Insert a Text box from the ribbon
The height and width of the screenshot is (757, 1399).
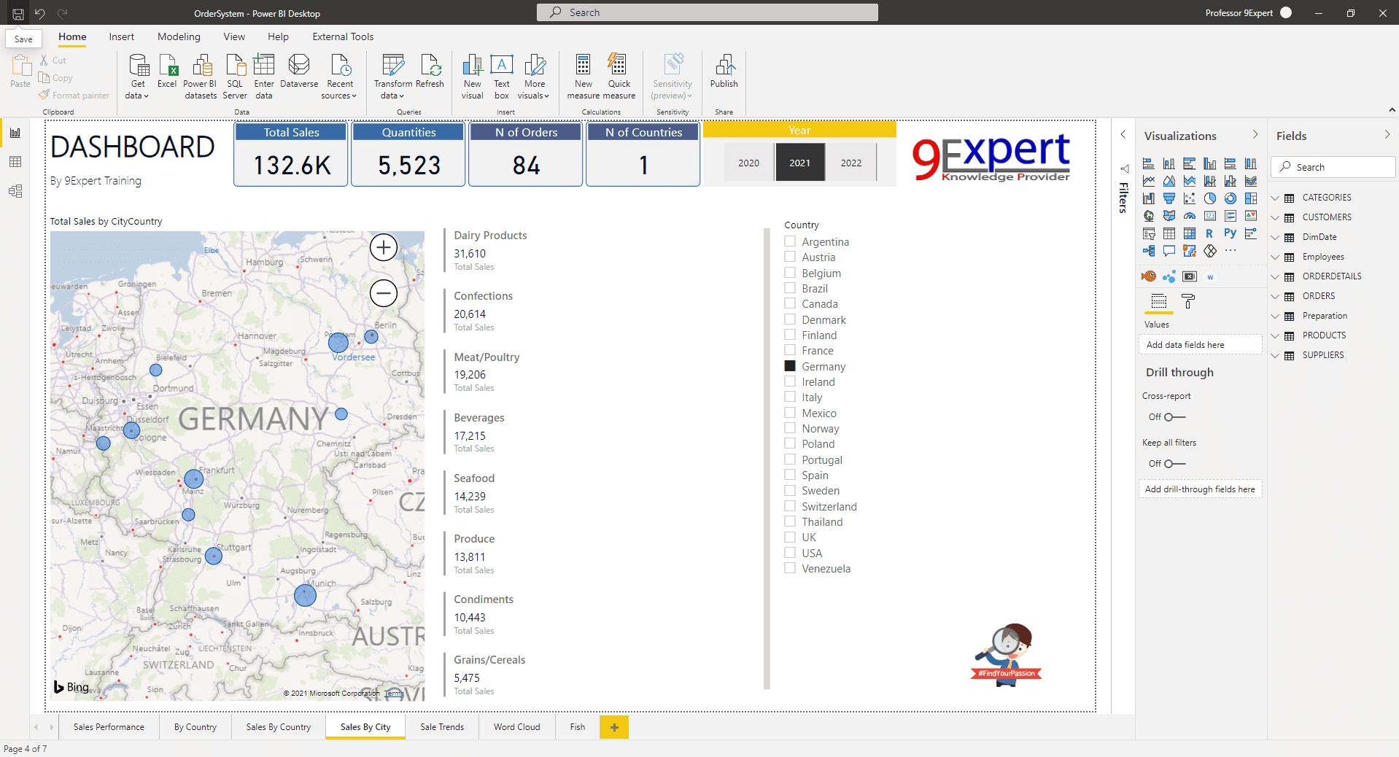tap(501, 76)
